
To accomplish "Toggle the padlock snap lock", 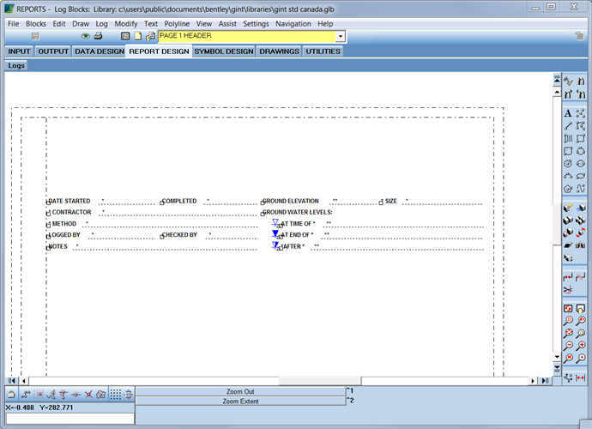I will click(x=11, y=395).
